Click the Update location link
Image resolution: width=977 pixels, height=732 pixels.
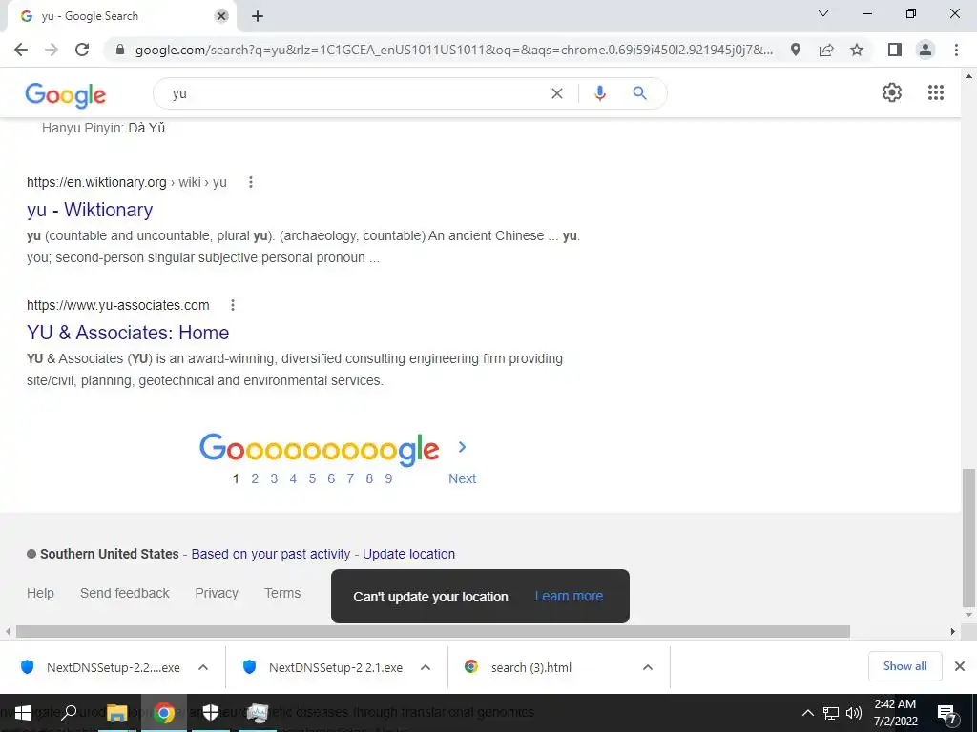[408, 554]
